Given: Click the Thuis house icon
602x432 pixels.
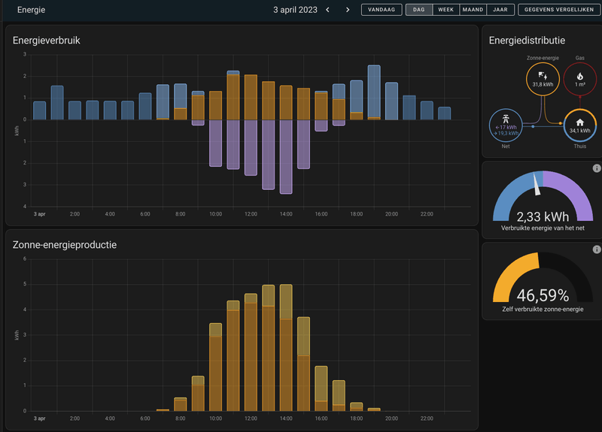Looking at the screenshot, I should (x=579, y=122).
